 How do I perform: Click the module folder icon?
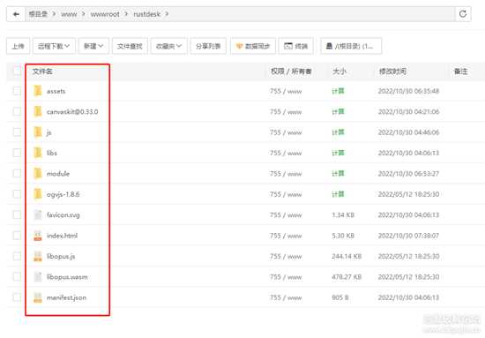(38, 173)
